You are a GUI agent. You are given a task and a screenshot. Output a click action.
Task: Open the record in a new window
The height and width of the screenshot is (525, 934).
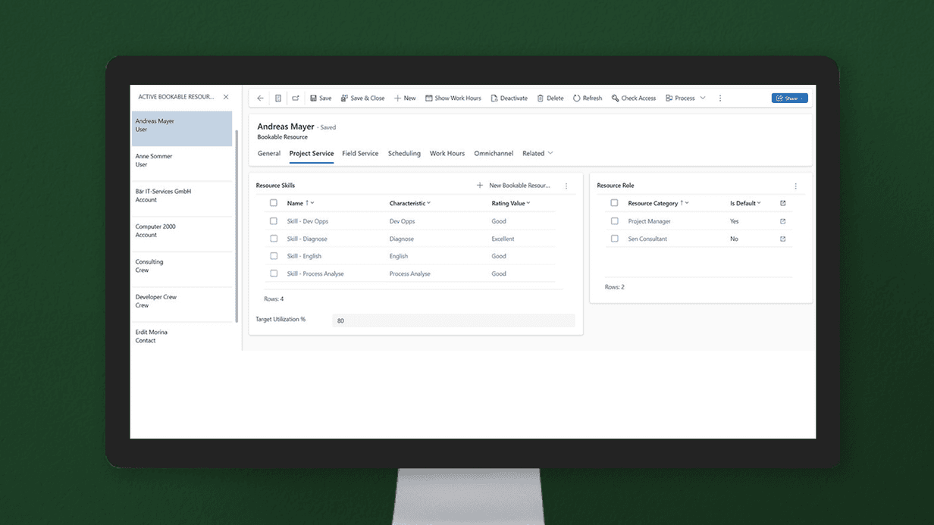click(296, 98)
